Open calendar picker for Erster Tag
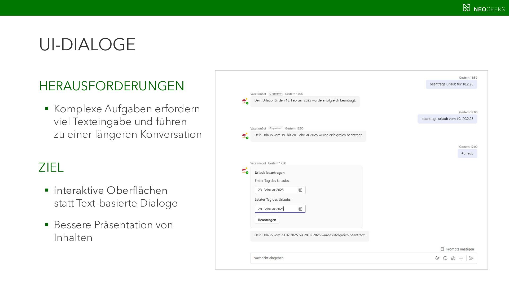The height and width of the screenshot is (286, 509). point(300,190)
